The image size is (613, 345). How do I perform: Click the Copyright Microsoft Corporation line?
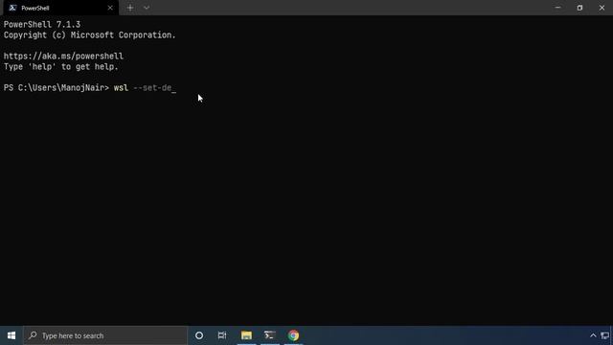(x=89, y=34)
